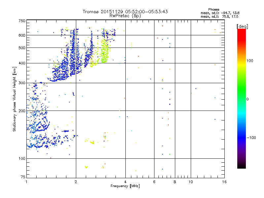Click the rainbow phase colorbar
Screen dimensions: 264x198
point(242,98)
